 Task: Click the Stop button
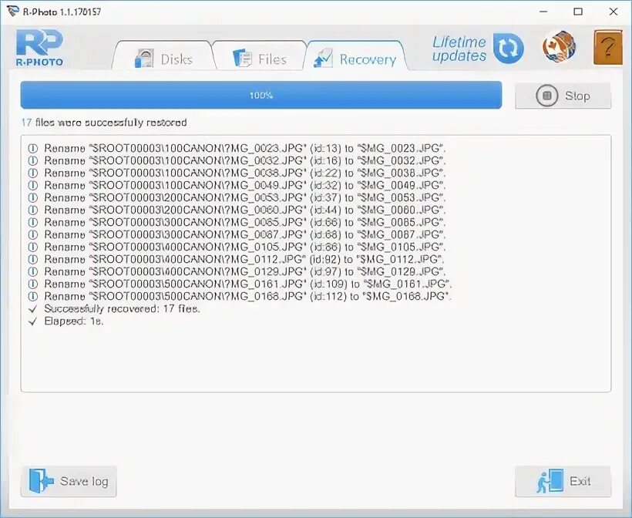563,96
